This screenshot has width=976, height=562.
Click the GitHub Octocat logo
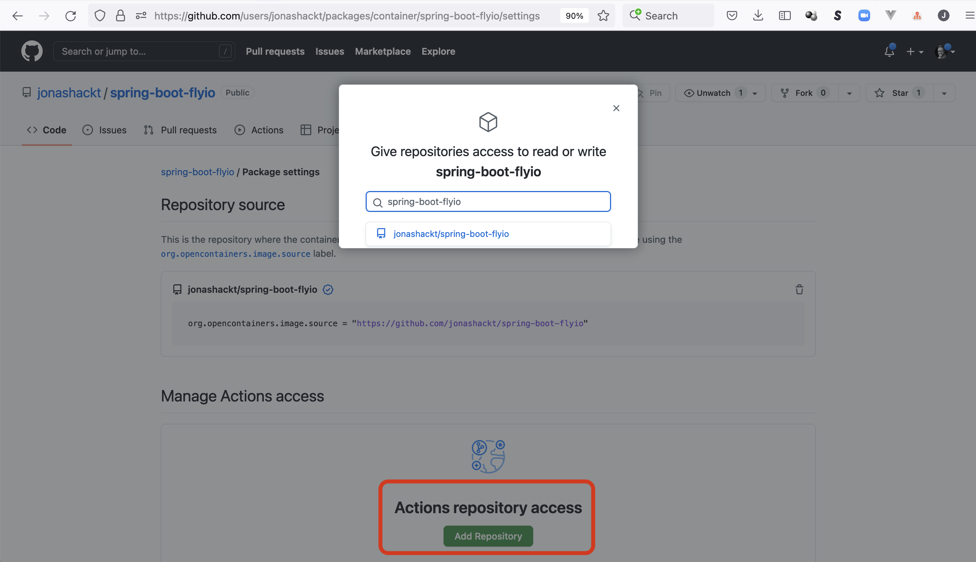tap(32, 51)
